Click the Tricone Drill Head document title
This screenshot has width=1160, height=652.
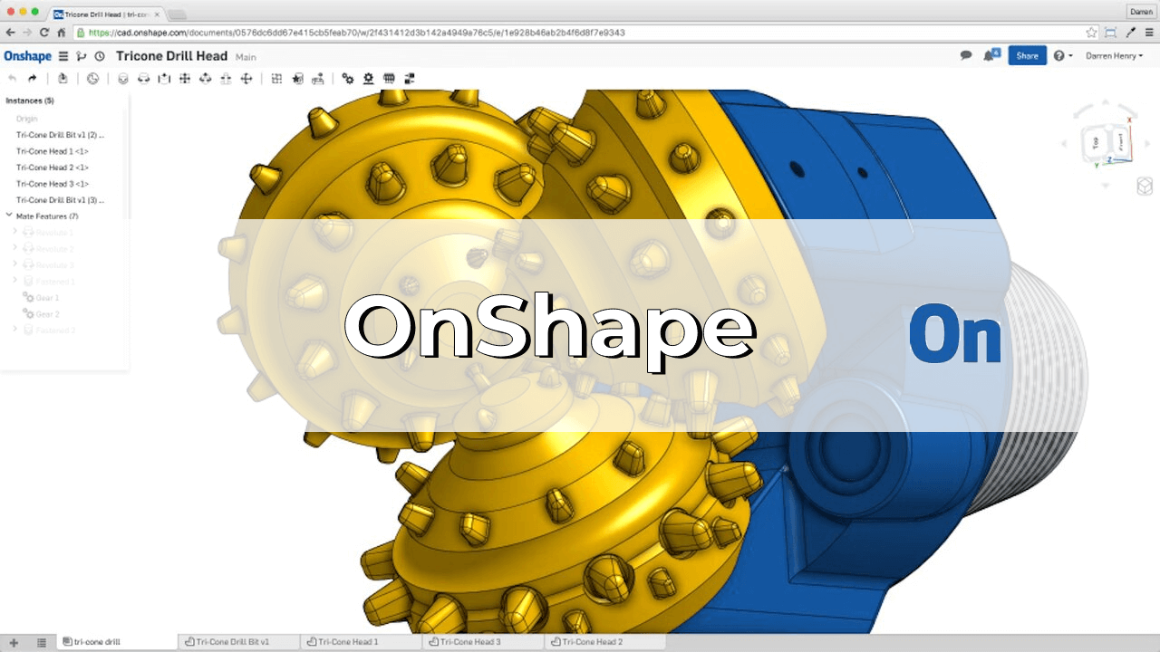171,56
